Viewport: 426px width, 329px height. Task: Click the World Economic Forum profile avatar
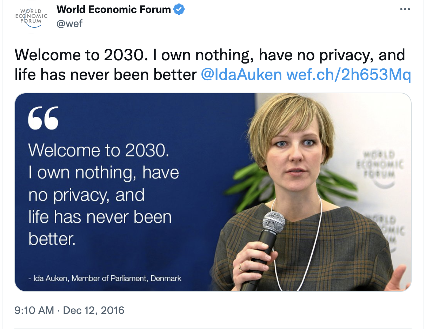coord(31,17)
